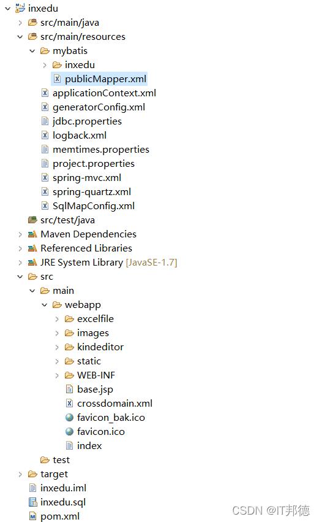Collapse the mybatis folder arrow
Screen dimensions: 319x522
[x=32, y=51]
